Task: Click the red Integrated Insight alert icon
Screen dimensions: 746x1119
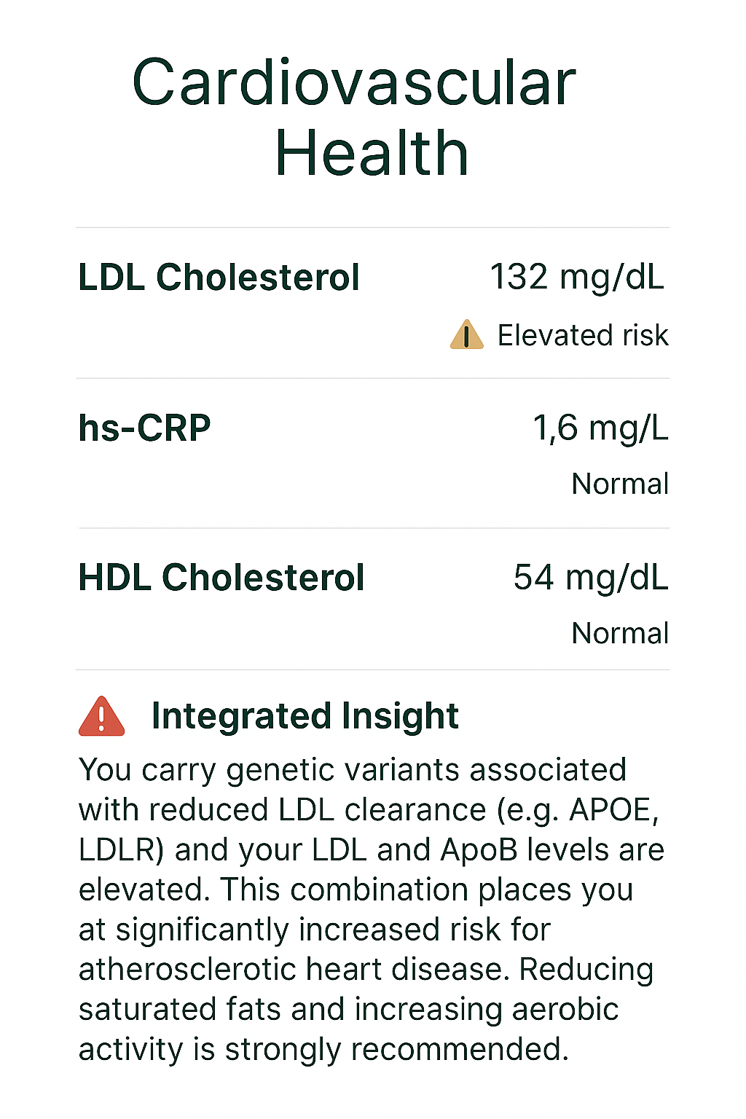Action: pyautogui.click(x=101, y=717)
